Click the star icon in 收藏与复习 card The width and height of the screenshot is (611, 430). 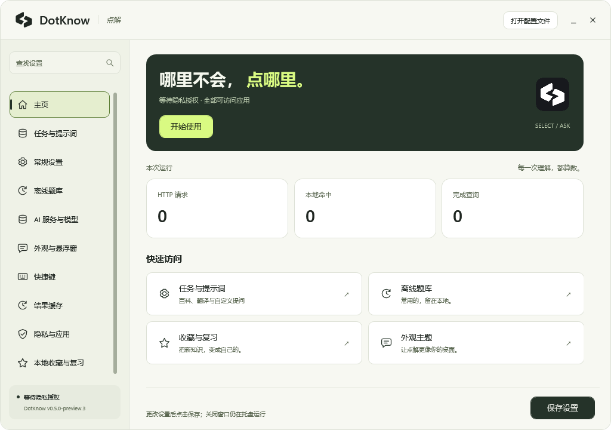[165, 343]
